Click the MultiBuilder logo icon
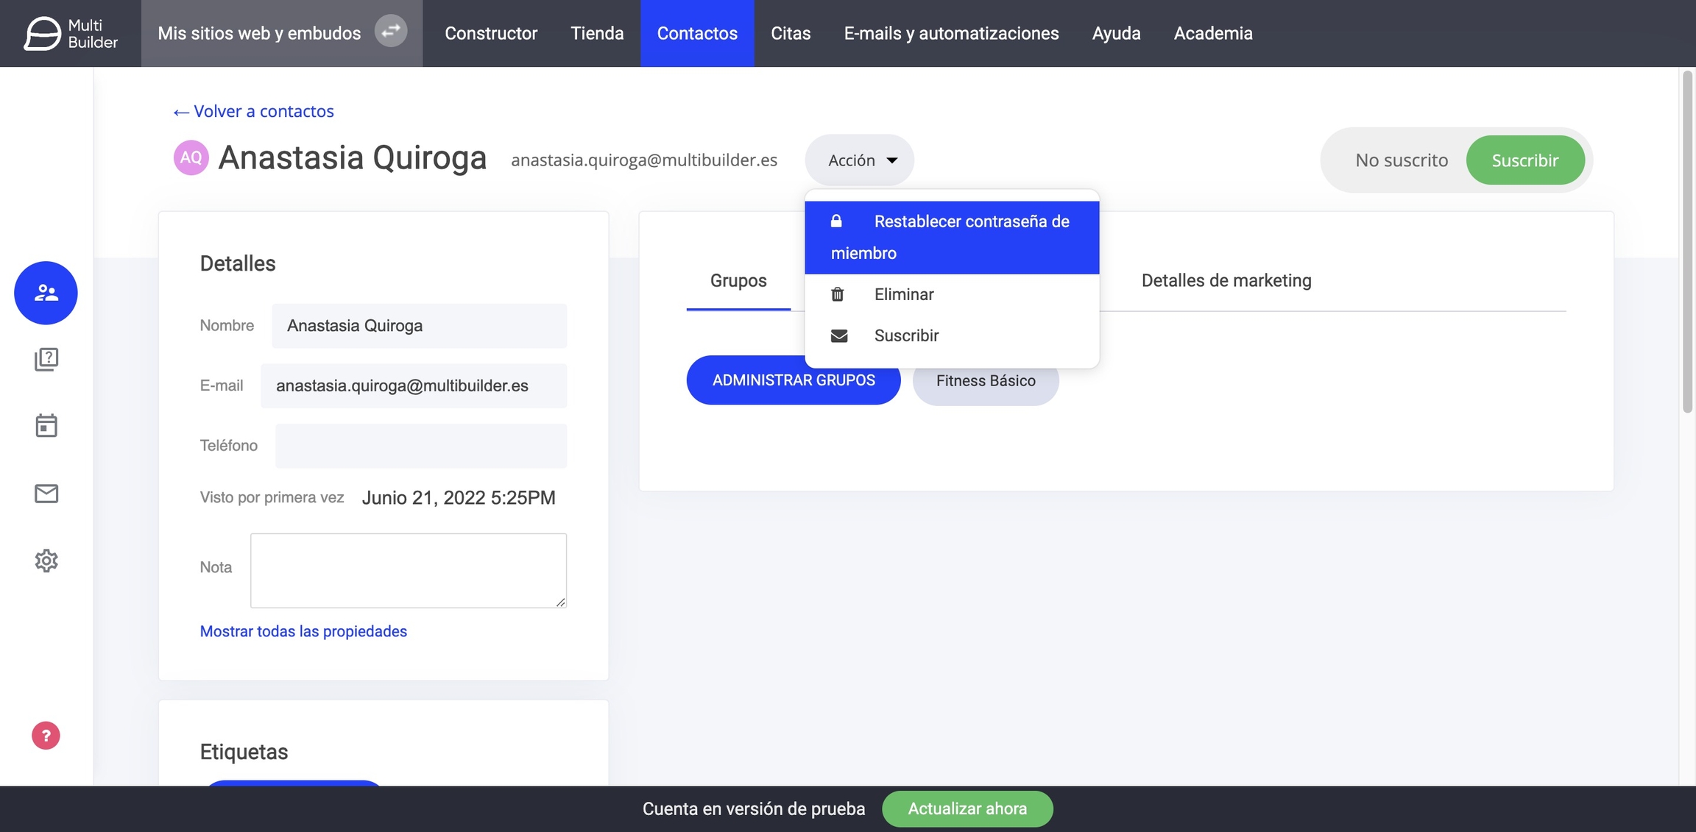 [43, 34]
